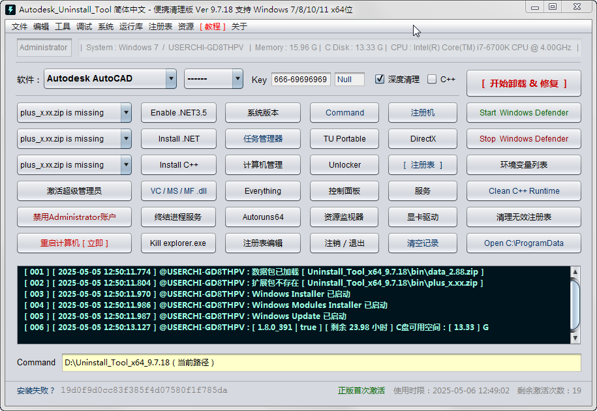Open 资源监视器 button
Image resolution: width=597 pixels, height=411 pixels.
coord(344,217)
